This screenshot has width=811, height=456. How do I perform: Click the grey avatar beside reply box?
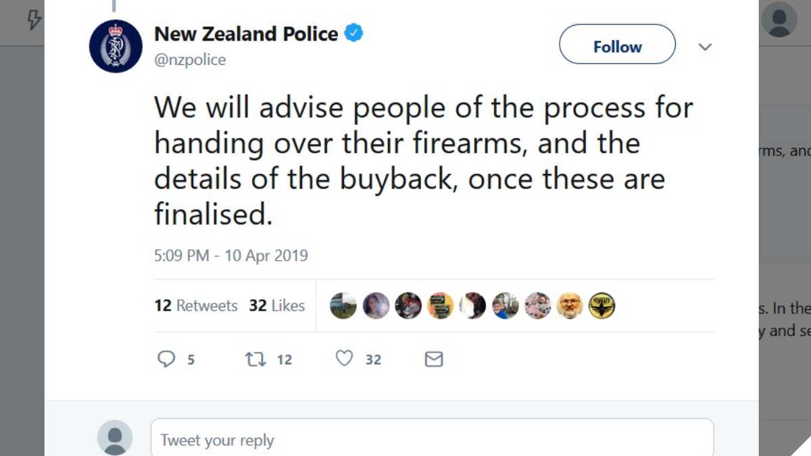pos(115,438)
